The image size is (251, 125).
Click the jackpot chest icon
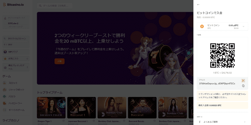pyautogui.click(x=5, y=89)
